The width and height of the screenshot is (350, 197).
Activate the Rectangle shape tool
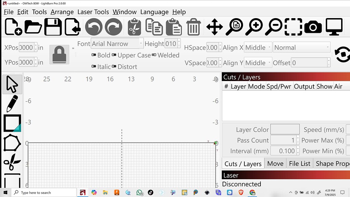pyautogui.click(x=12, y=123)
